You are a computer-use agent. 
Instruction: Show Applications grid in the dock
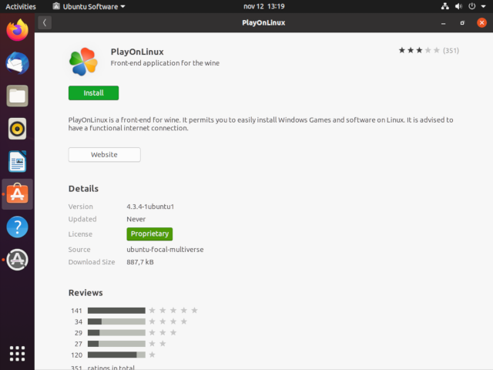coord(17,354)
